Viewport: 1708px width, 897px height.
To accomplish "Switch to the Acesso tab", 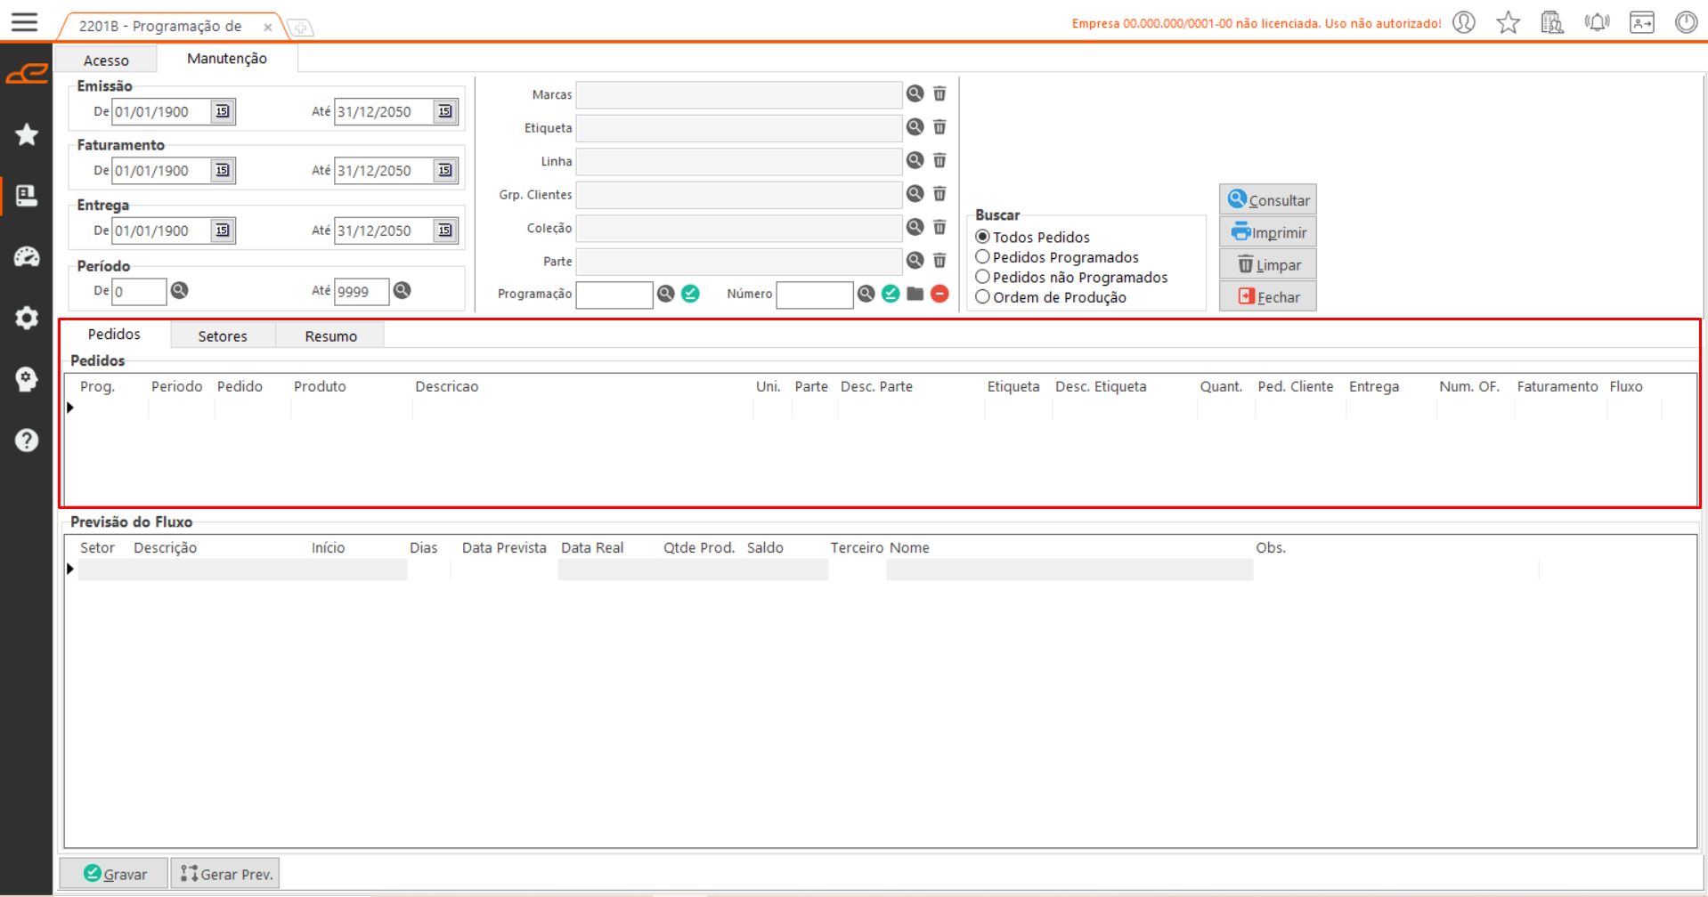I will click(x=106, y=60).
